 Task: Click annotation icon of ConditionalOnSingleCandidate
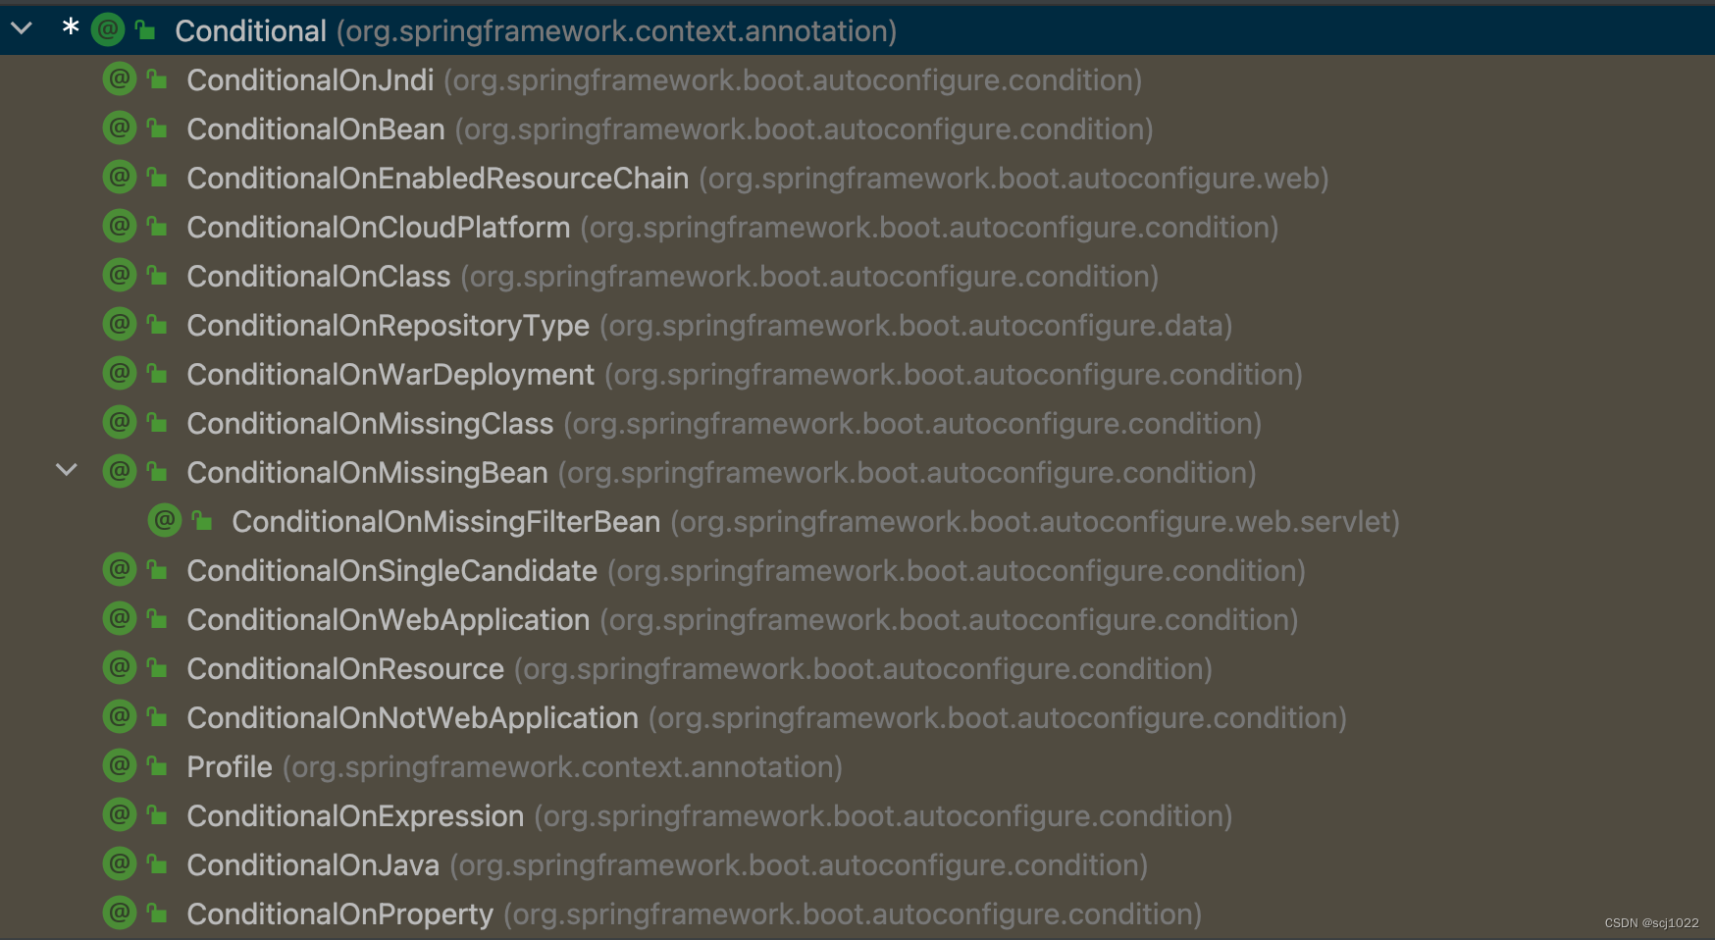pyautogui.click(x=120, y=569)
